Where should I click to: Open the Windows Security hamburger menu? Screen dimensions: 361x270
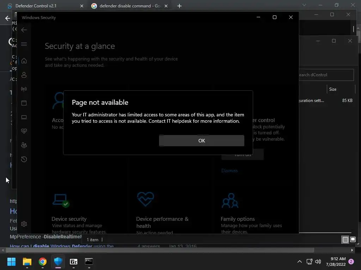coord(24,44)
